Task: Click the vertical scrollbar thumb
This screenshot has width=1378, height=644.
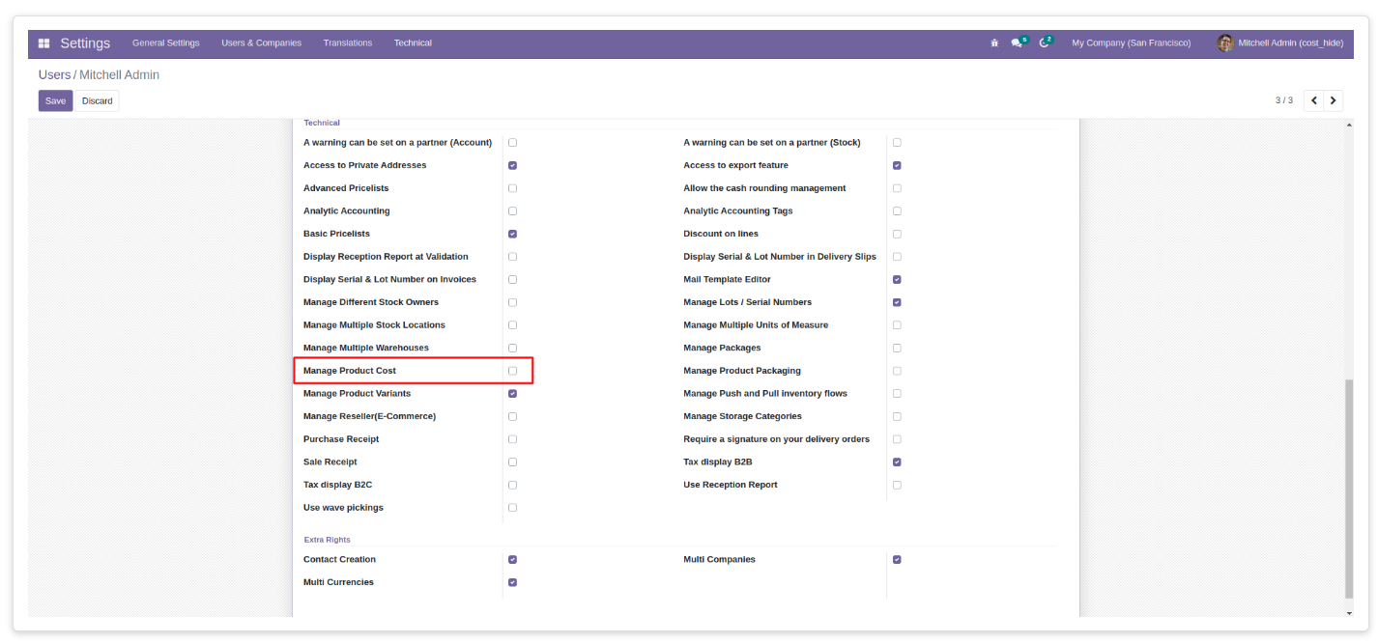Action: 1349,488
